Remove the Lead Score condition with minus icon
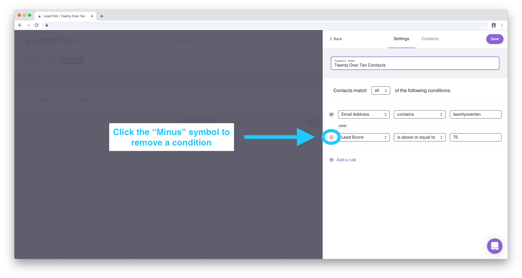 331,137
